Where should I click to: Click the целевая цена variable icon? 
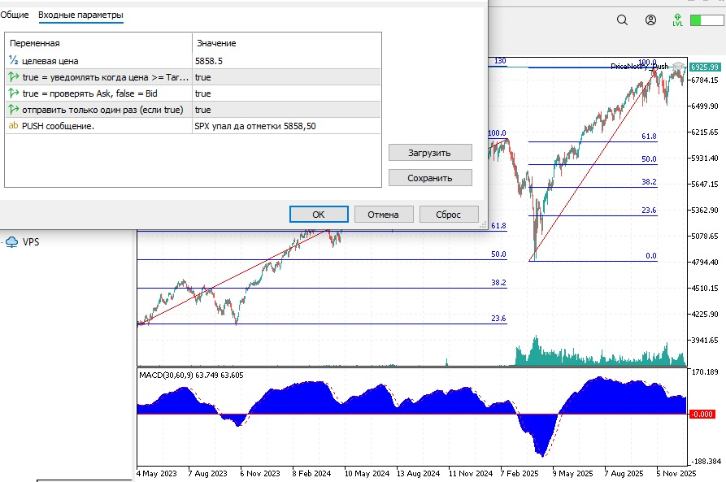(14, 61)
